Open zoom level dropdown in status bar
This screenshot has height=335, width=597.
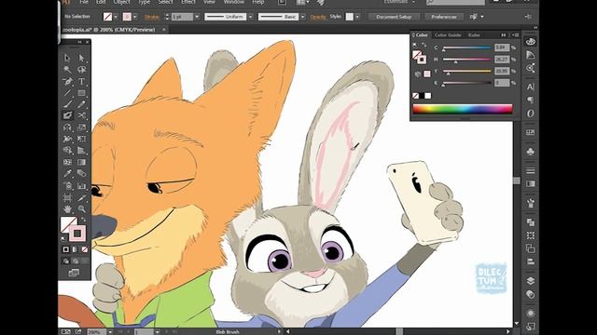tap(110, 331)
